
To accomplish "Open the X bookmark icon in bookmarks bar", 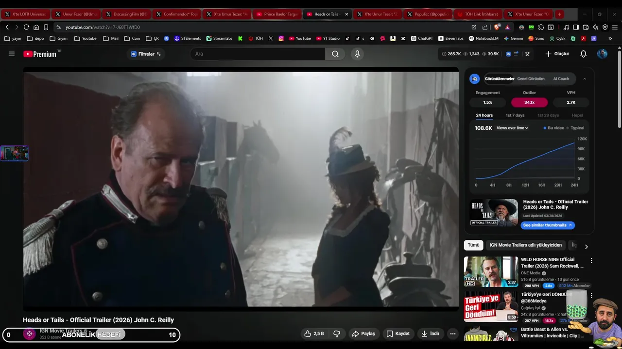I will click(x=271, y=38).
